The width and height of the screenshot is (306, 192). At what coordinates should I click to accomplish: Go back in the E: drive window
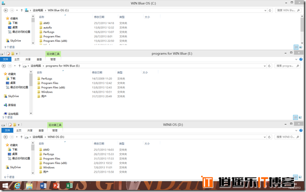click(4, 66)
